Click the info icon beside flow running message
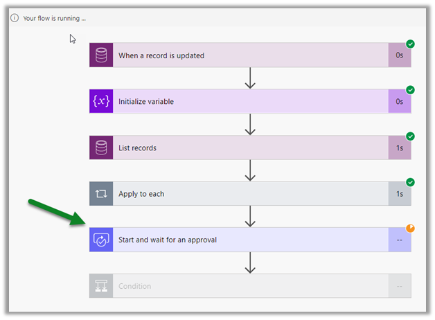 pyautogui.click(x=15, y=18)
